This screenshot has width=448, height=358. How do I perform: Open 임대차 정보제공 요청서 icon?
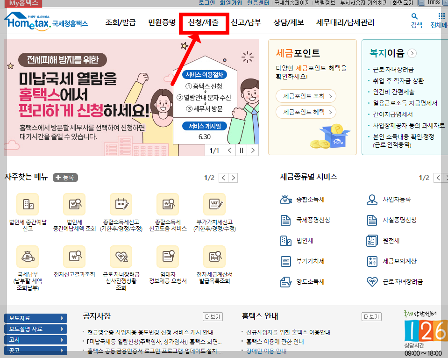pyautogui.click(x=168, y=257)
